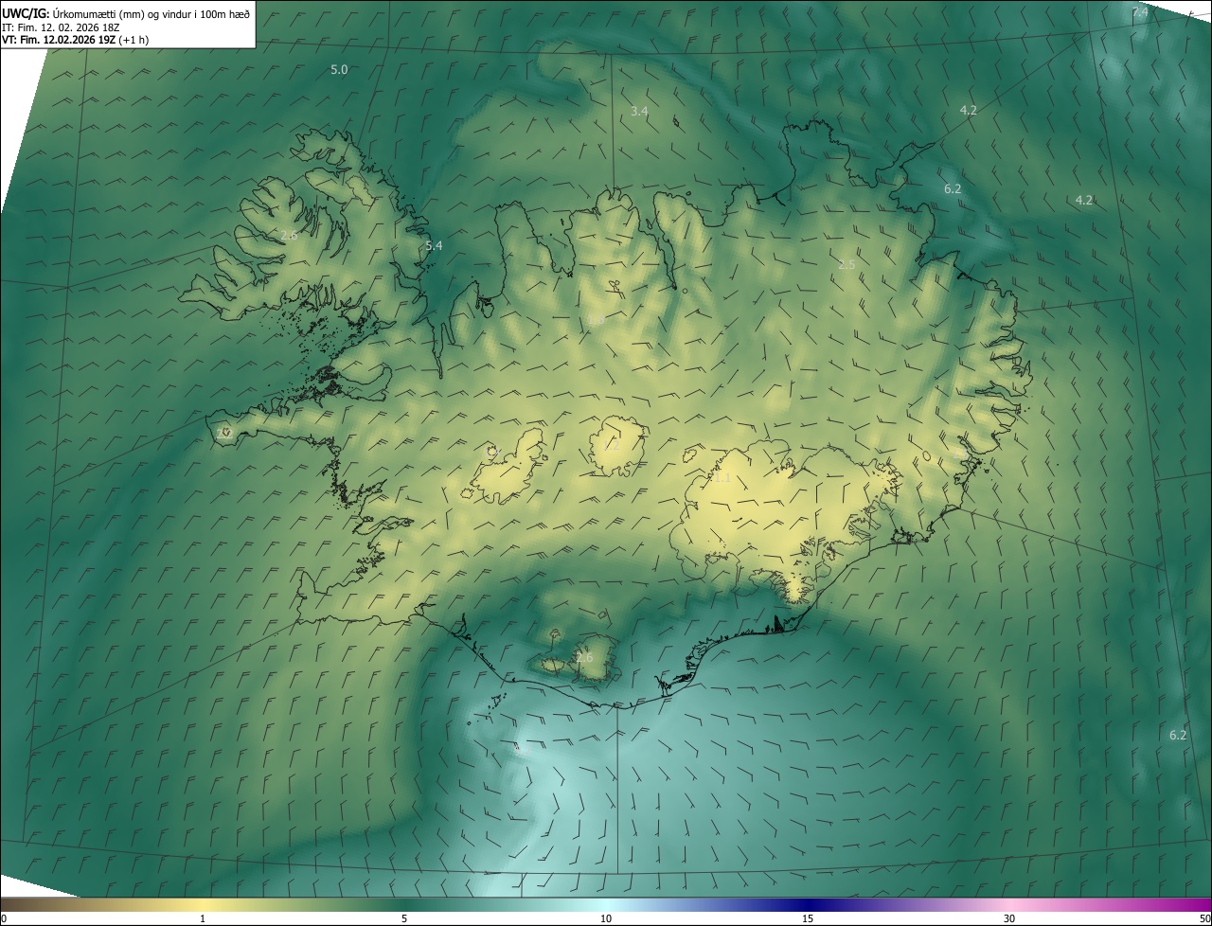
Task: Click the 'VT: Fim. 12.02.2026 19Z (+1 h)' line
Action: pyautogui.click(x=75, y=40)
